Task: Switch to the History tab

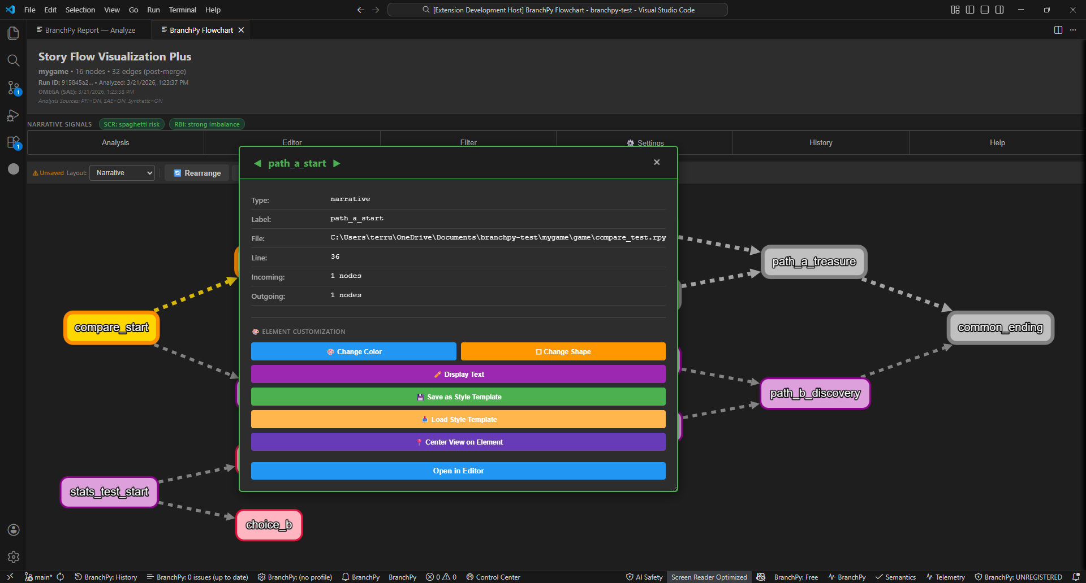Action: tap(821, 143)
